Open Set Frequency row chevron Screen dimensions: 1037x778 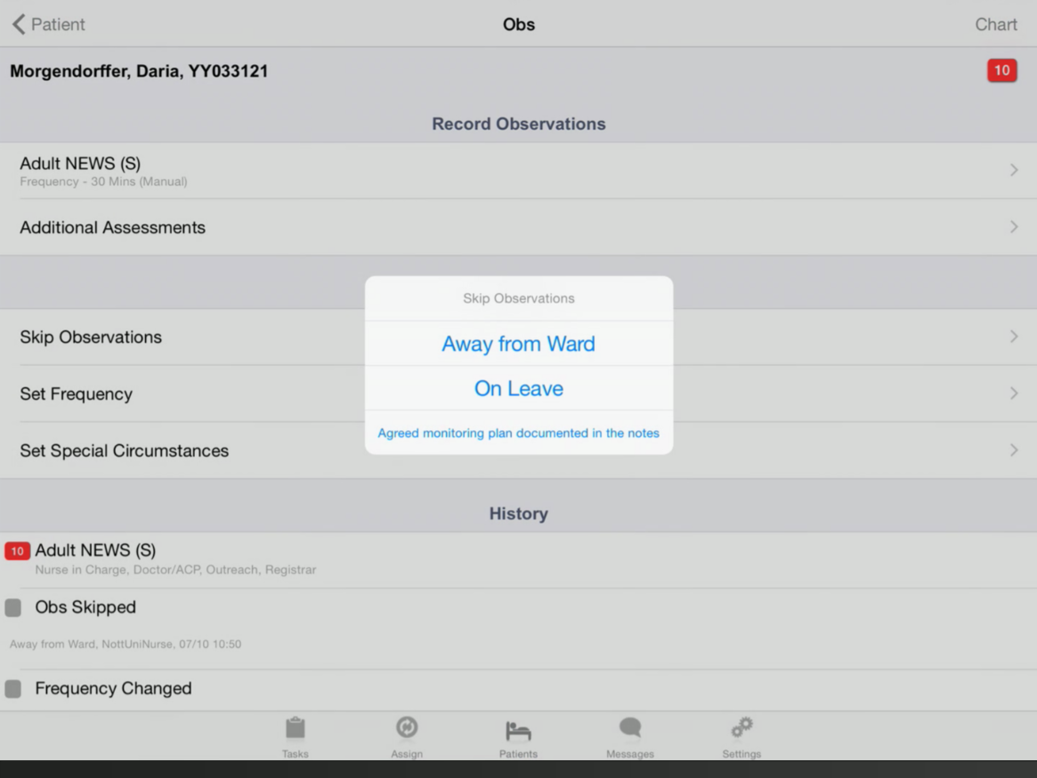coord(1013,393)
